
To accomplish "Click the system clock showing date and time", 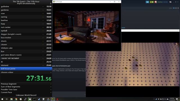I will click(172, 99).
